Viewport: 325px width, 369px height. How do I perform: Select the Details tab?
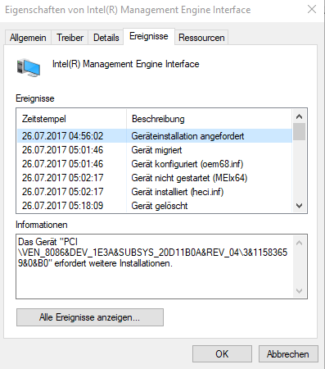106,38
